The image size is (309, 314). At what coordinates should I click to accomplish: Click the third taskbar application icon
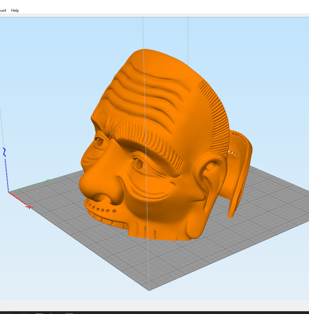pos(39,312)
